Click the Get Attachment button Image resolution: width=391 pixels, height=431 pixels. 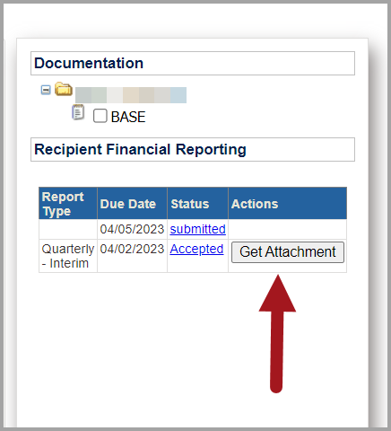coord(288,252)
